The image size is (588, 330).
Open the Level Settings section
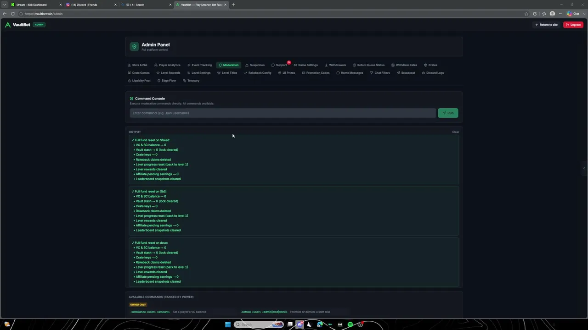(x=198, y=73)
